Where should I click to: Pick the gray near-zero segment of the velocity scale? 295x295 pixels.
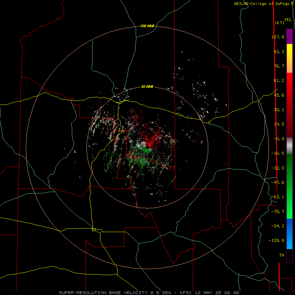(x=289, y=146)
